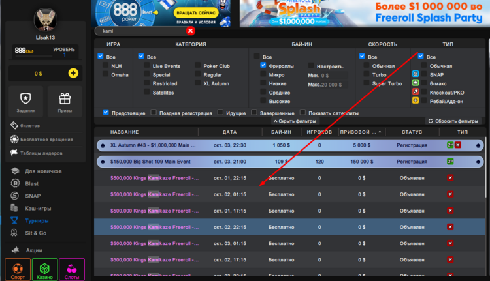Open the Слоты cherry icon
Viewport: 490px width, 281px height.
point(72,270)
